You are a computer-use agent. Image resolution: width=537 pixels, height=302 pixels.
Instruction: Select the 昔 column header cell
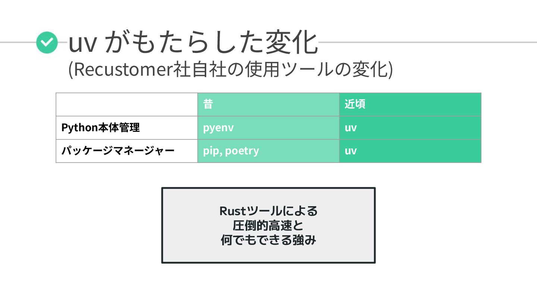tap(268, 104)
